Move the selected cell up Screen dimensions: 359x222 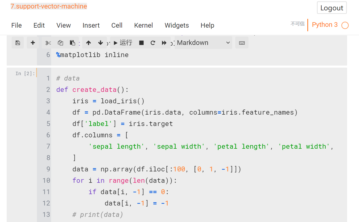pos(88,42)
